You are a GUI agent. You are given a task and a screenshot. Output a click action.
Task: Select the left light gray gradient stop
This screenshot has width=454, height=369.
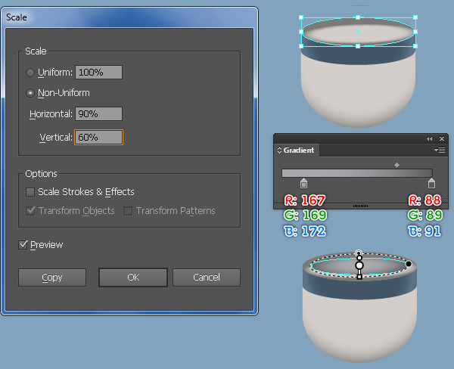coord(303,183)
